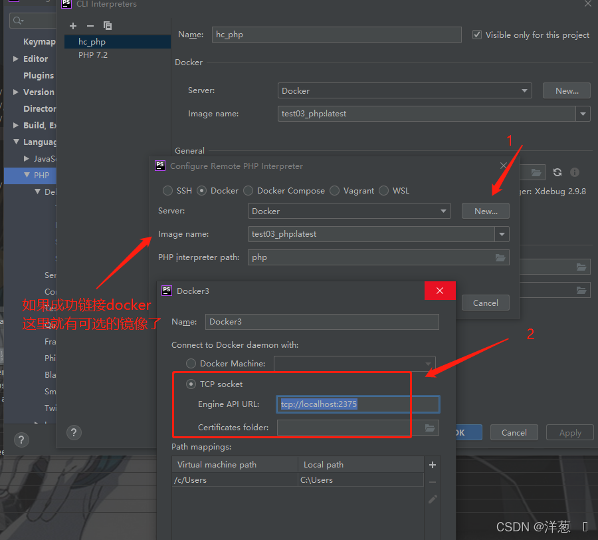Viewport: 598px width, 540px height.
Task: Open the Keymap settings page
Action: [39, 42]
